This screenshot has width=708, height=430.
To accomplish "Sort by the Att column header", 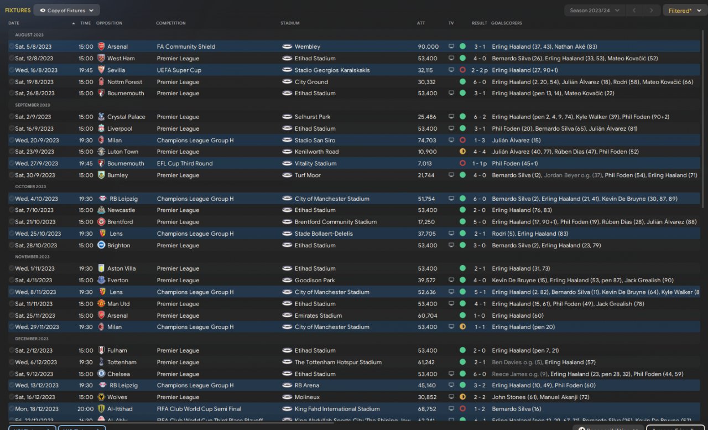I will (x=421, y=23).
